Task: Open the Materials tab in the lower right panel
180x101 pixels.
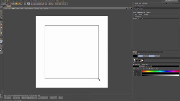Action: pyautogui.click(x=155, y=52)
